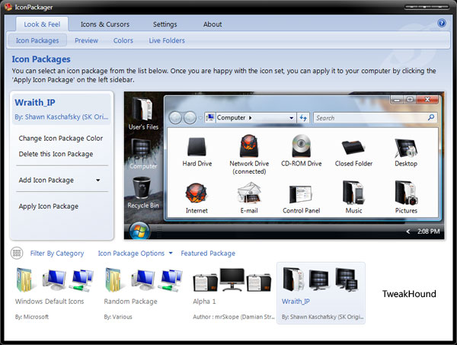The image size is (457, 345).
Task: Click the User's Files icon in preview
Action: [143, 109]
